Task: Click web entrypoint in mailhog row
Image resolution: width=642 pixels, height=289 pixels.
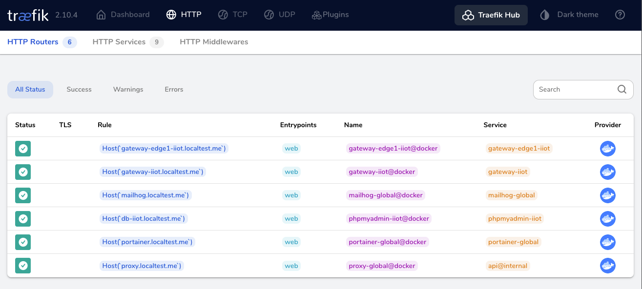Action: pos(291,195)
